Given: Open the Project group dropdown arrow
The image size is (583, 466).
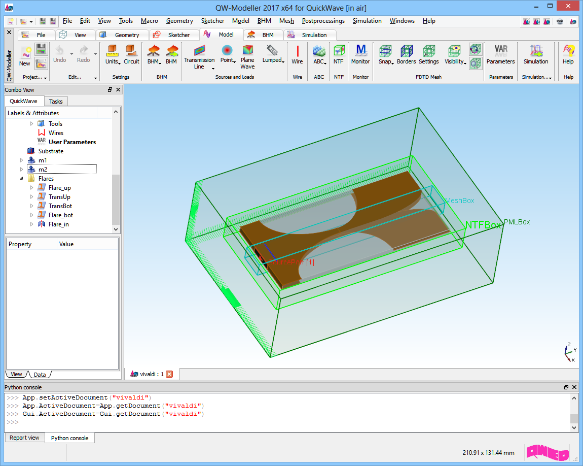Looking at the screenshot, I should (45, 78).
